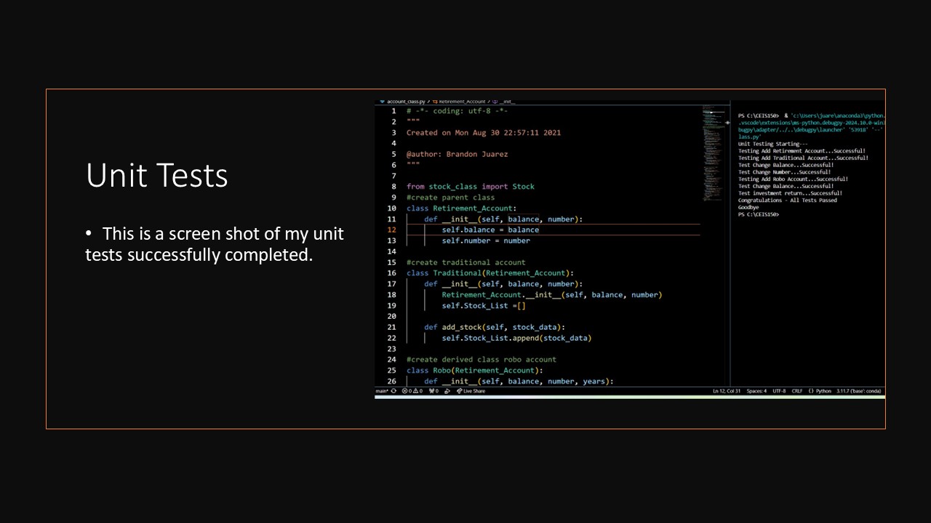Click 'self.number = number' line
The height and width of the screenshot is (523, 931).
coord(486,240)
